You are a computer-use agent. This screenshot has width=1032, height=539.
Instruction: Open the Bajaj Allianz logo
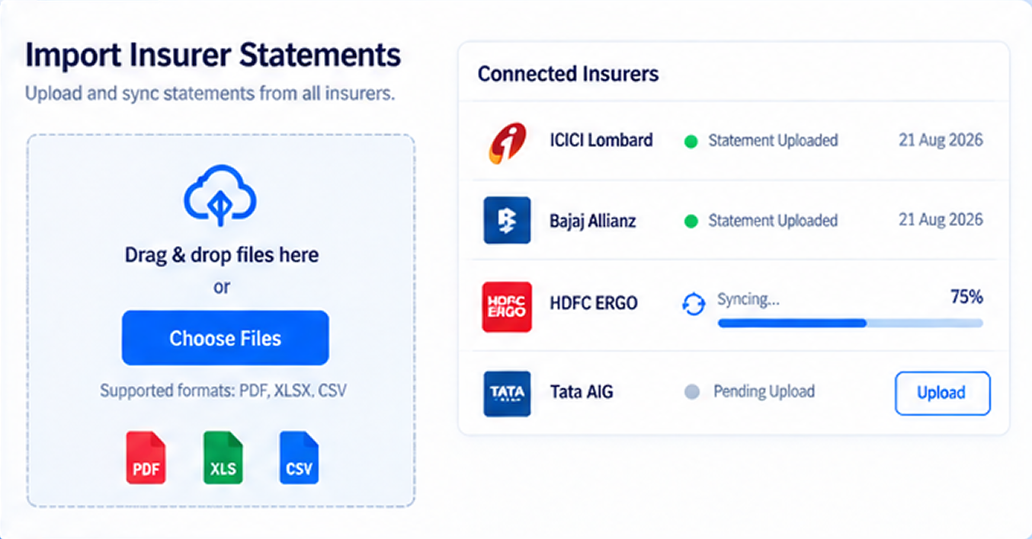click(x=507, y=221)
